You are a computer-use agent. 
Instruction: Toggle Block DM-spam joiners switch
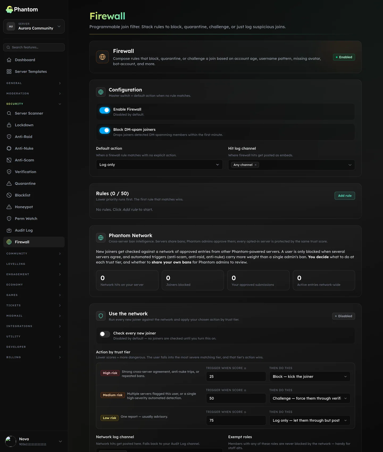pyautogui.click(x=105, y=130)
